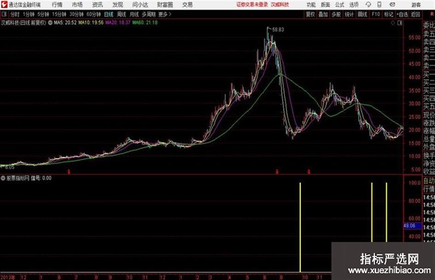The width and height of the screenshot is (435, 280).
Task: Click the MA20: 18.37 value label
Action: 118,23
